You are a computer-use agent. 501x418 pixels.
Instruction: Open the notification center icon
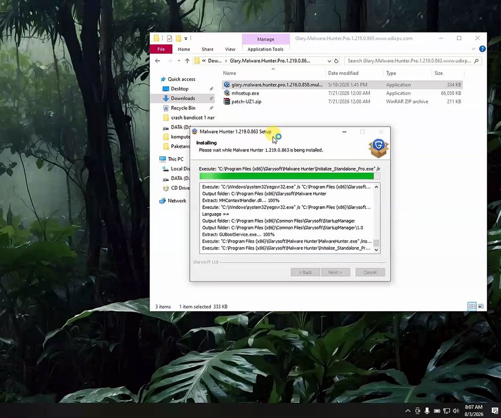coord(494,411)
